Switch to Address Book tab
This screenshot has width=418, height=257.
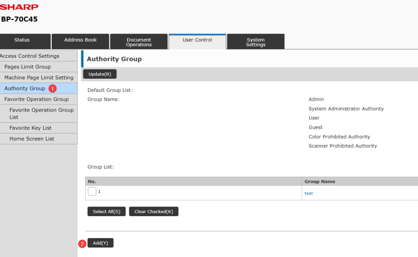coord(80,40)
